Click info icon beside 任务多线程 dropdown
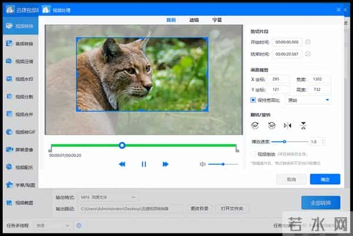This screenshot has height=236, width=353. [x=79, y=225]
